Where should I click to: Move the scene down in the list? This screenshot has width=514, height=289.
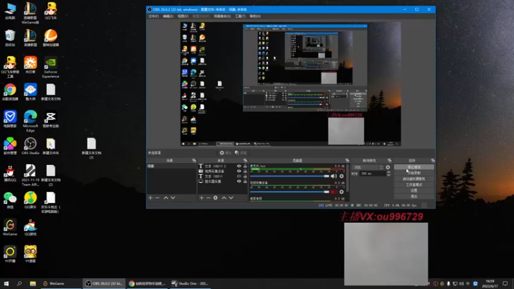pos(173,198)
